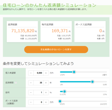Click plus button for 返済期間 years

46,83
